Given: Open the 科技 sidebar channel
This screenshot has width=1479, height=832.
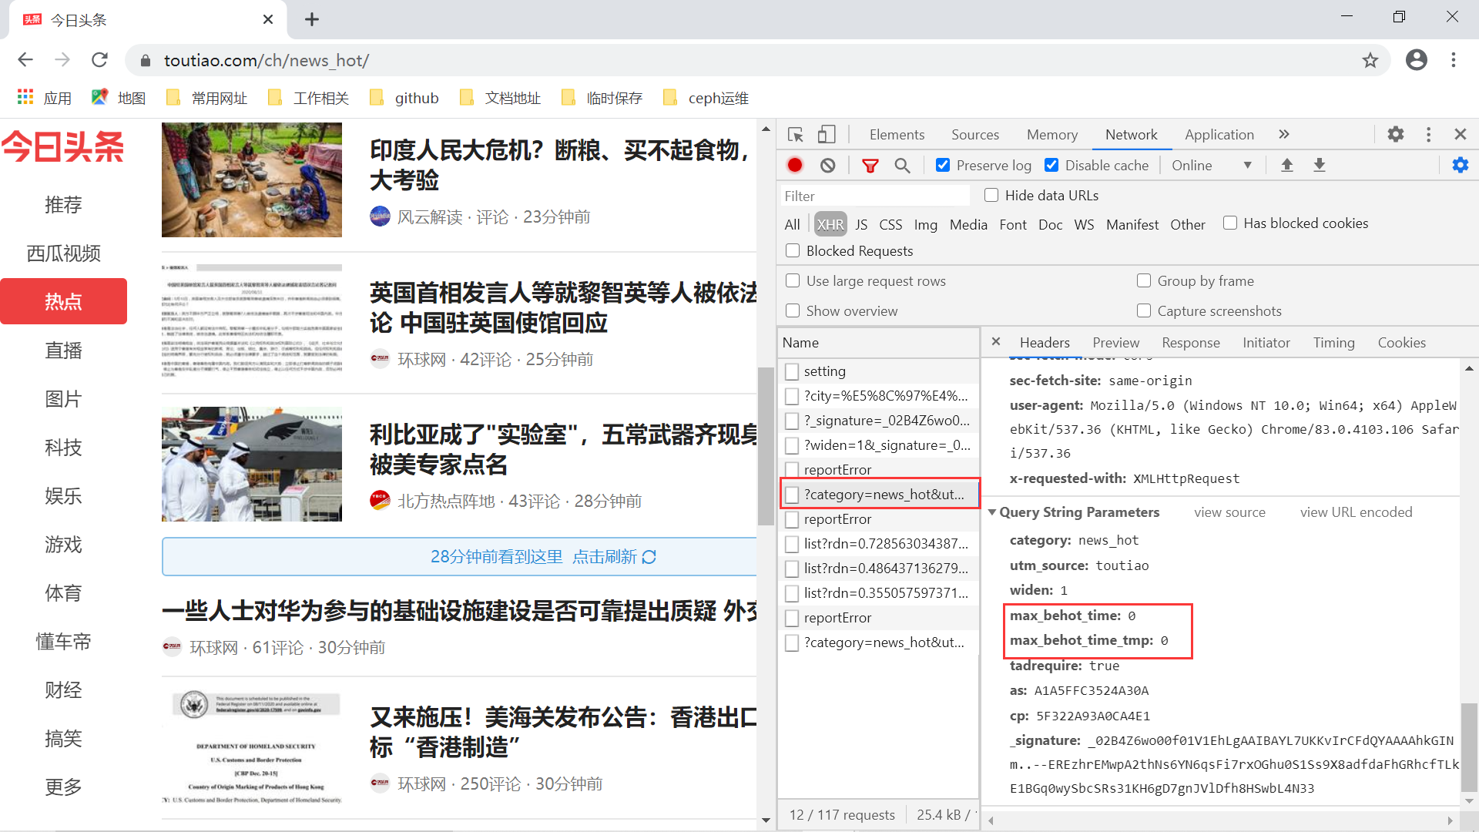Looking at the screenshot, I should [x=63, y=448].
